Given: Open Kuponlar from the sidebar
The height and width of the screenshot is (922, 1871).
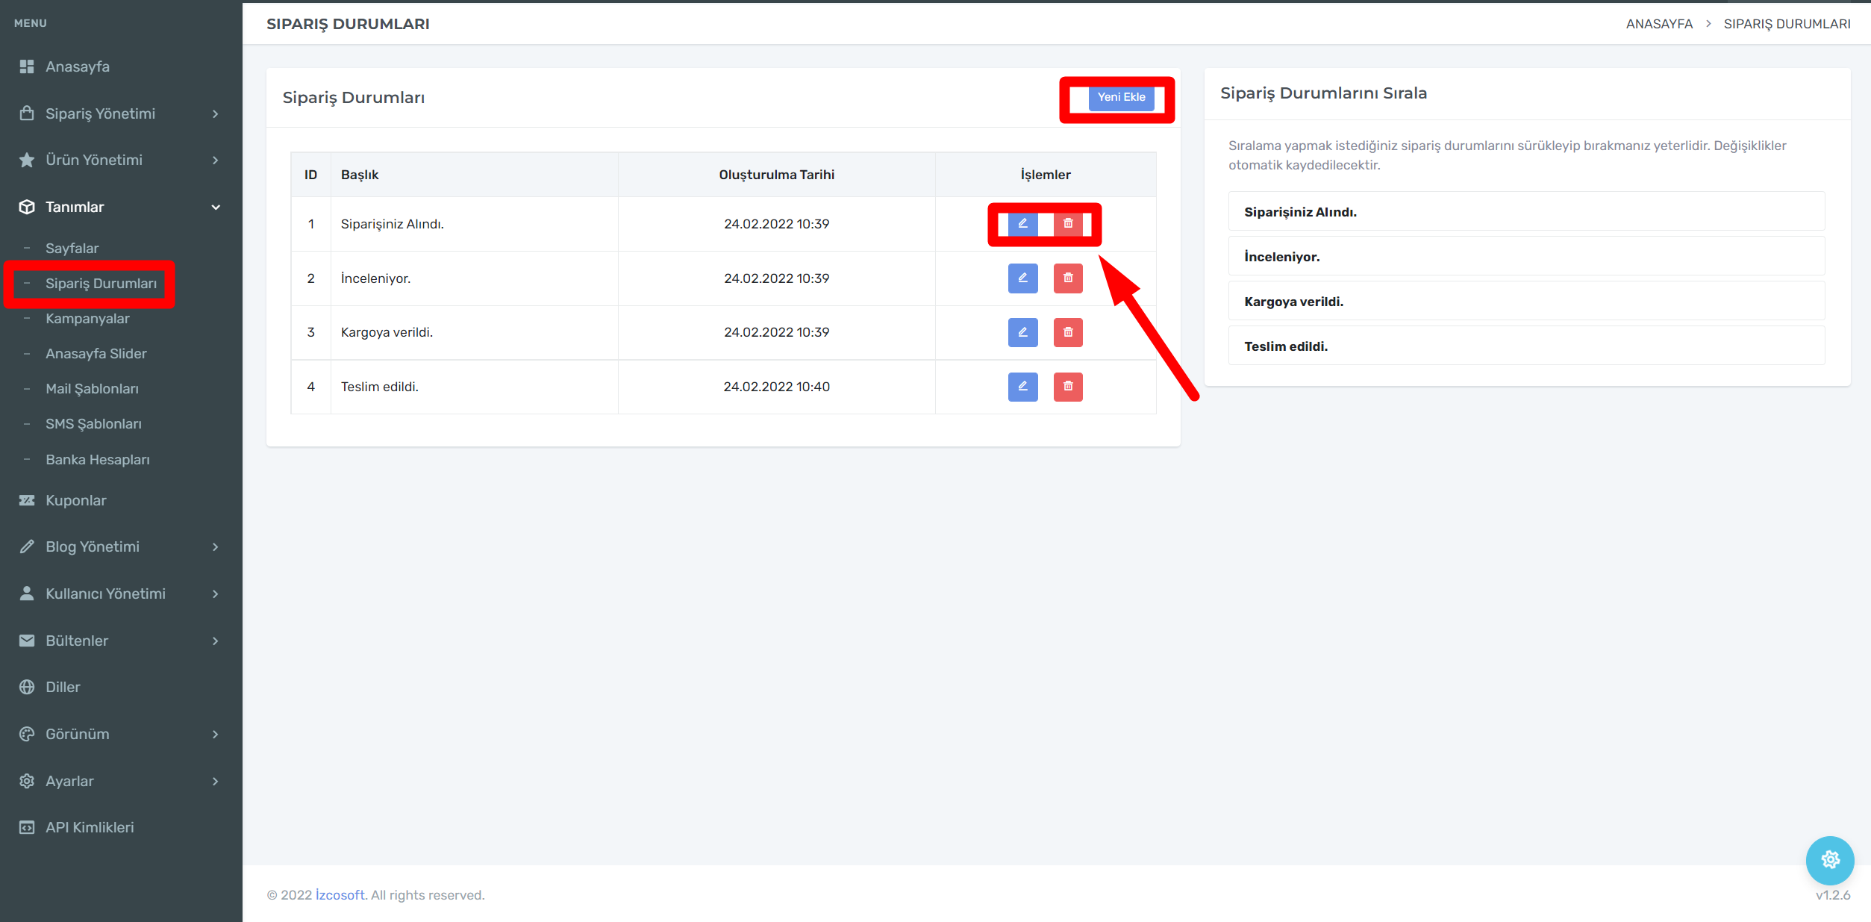Looking at the screenshot, I should [75, 500].
